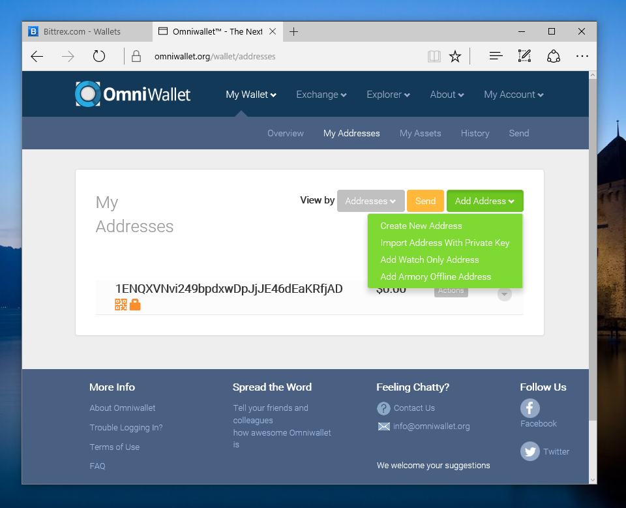Add page to favorites with star icon
This screenshot has width=626, height=508.
click(x=455, y=56)
